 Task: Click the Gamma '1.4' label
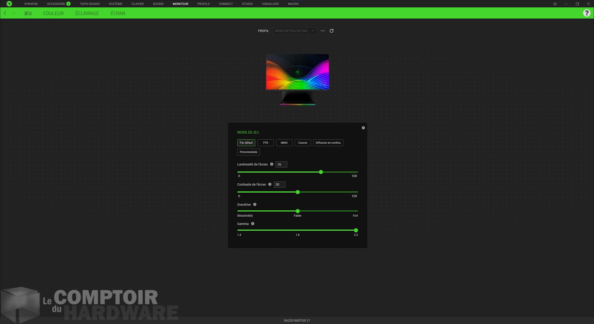[x=239, y=235]
